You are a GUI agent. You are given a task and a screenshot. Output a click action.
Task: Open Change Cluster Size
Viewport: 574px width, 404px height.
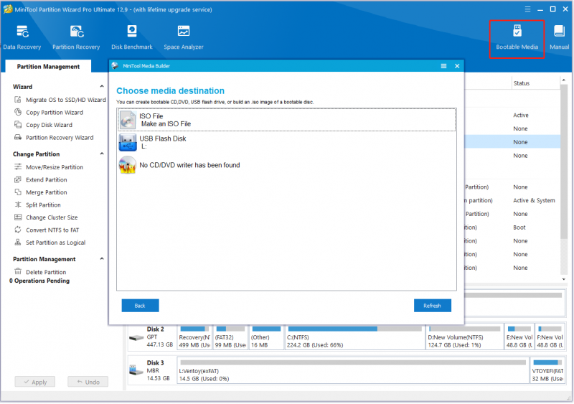(x=46, y=217)
